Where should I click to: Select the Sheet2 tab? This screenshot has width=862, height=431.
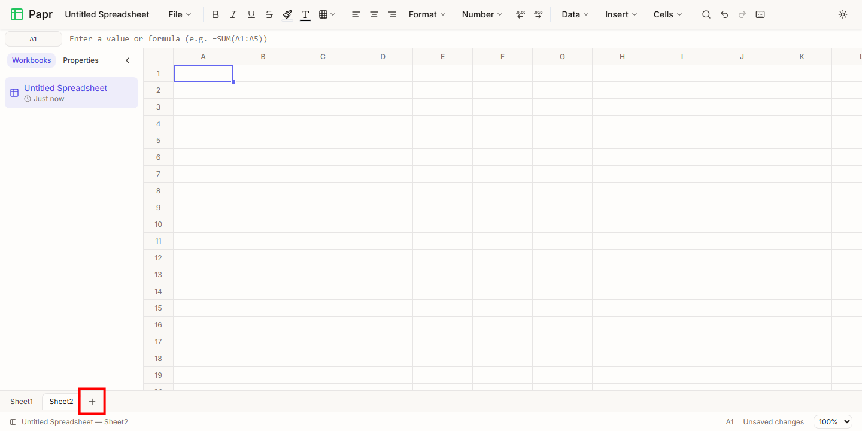61,402
